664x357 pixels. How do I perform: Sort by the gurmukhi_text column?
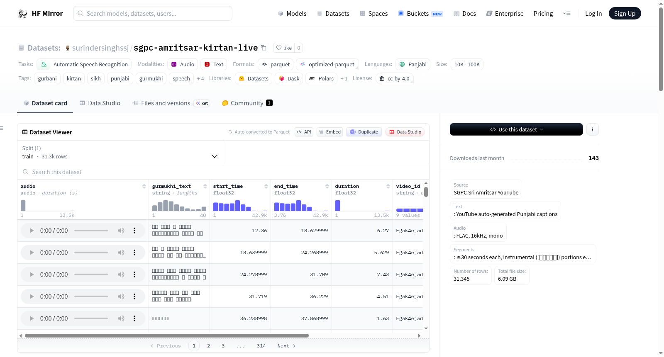click(x=205, y=186)
